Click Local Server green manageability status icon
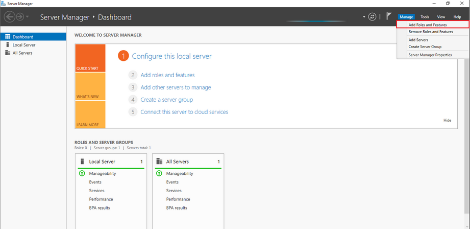The image size is (470, 229). 82,173
